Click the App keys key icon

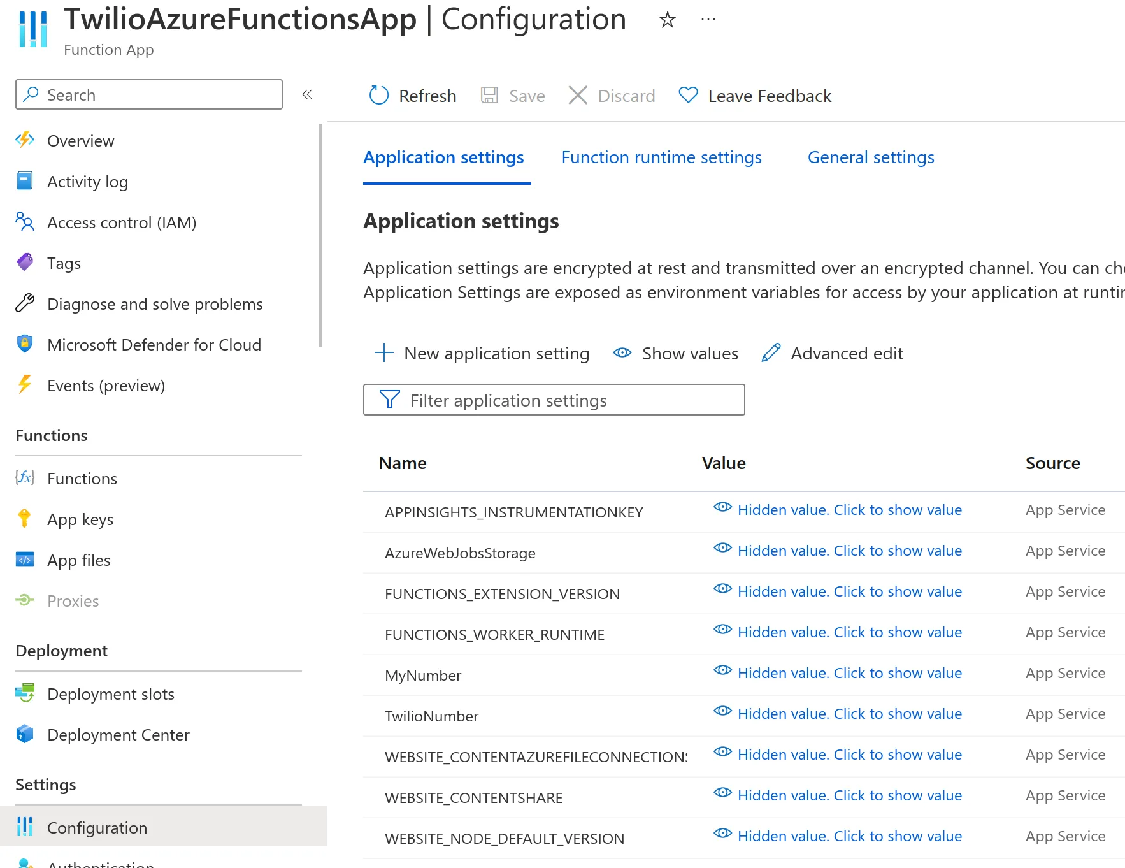coord(25,519)
